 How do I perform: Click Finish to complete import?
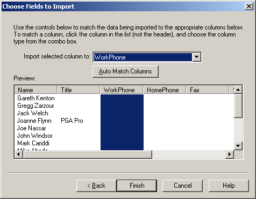tap(137, 186)
